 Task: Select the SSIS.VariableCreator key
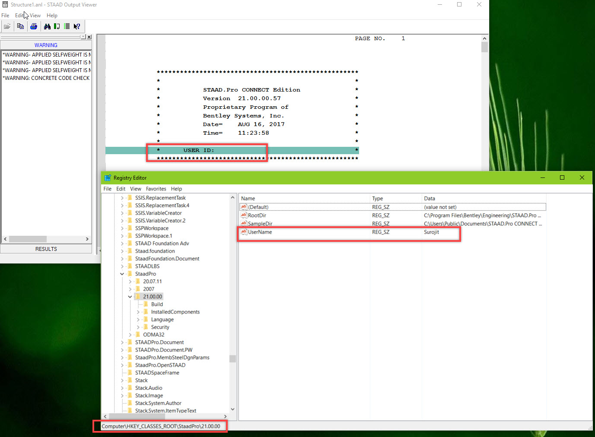coord(158,213)
